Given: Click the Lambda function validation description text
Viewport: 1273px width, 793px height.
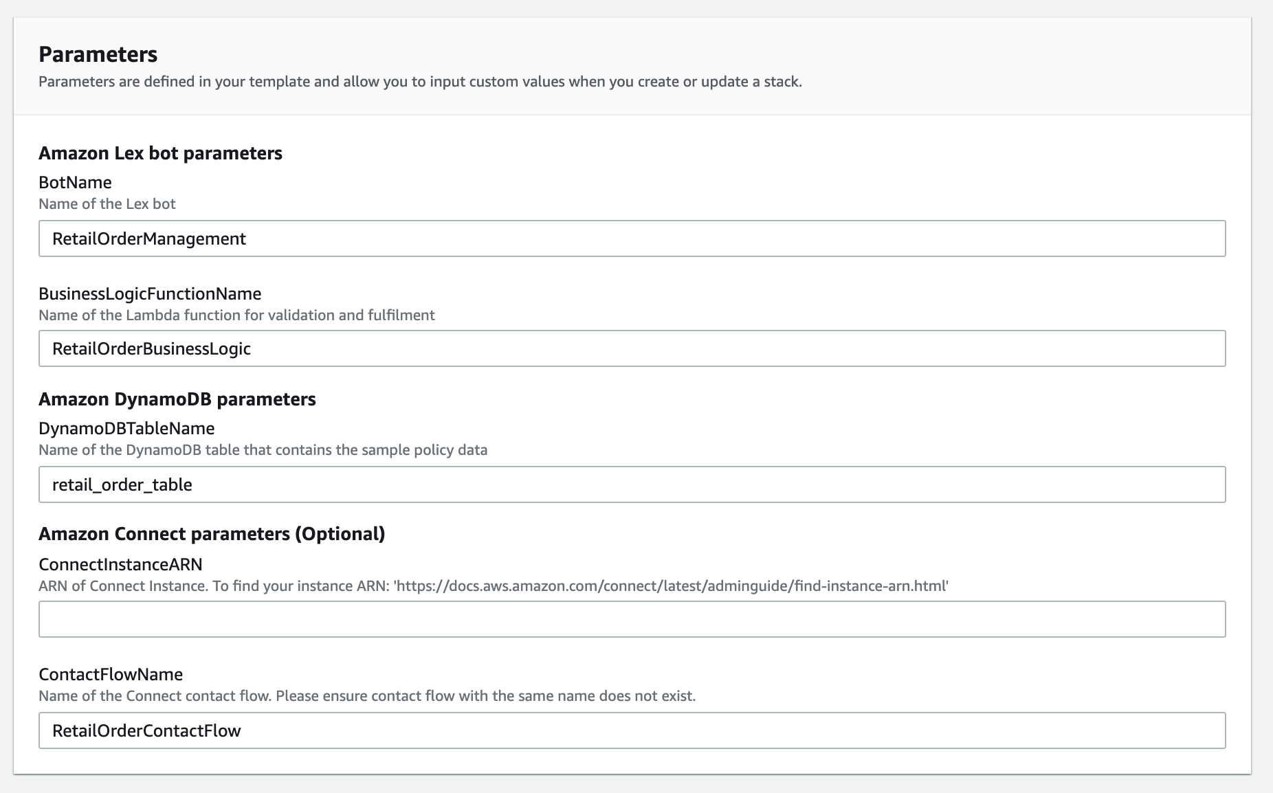Looking at the screenshot, I should click(236, 315).
